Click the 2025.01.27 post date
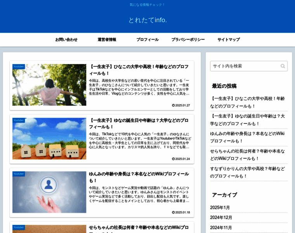Screen dimensions: 295x233 pyautogui.click(x=181, y=105)
